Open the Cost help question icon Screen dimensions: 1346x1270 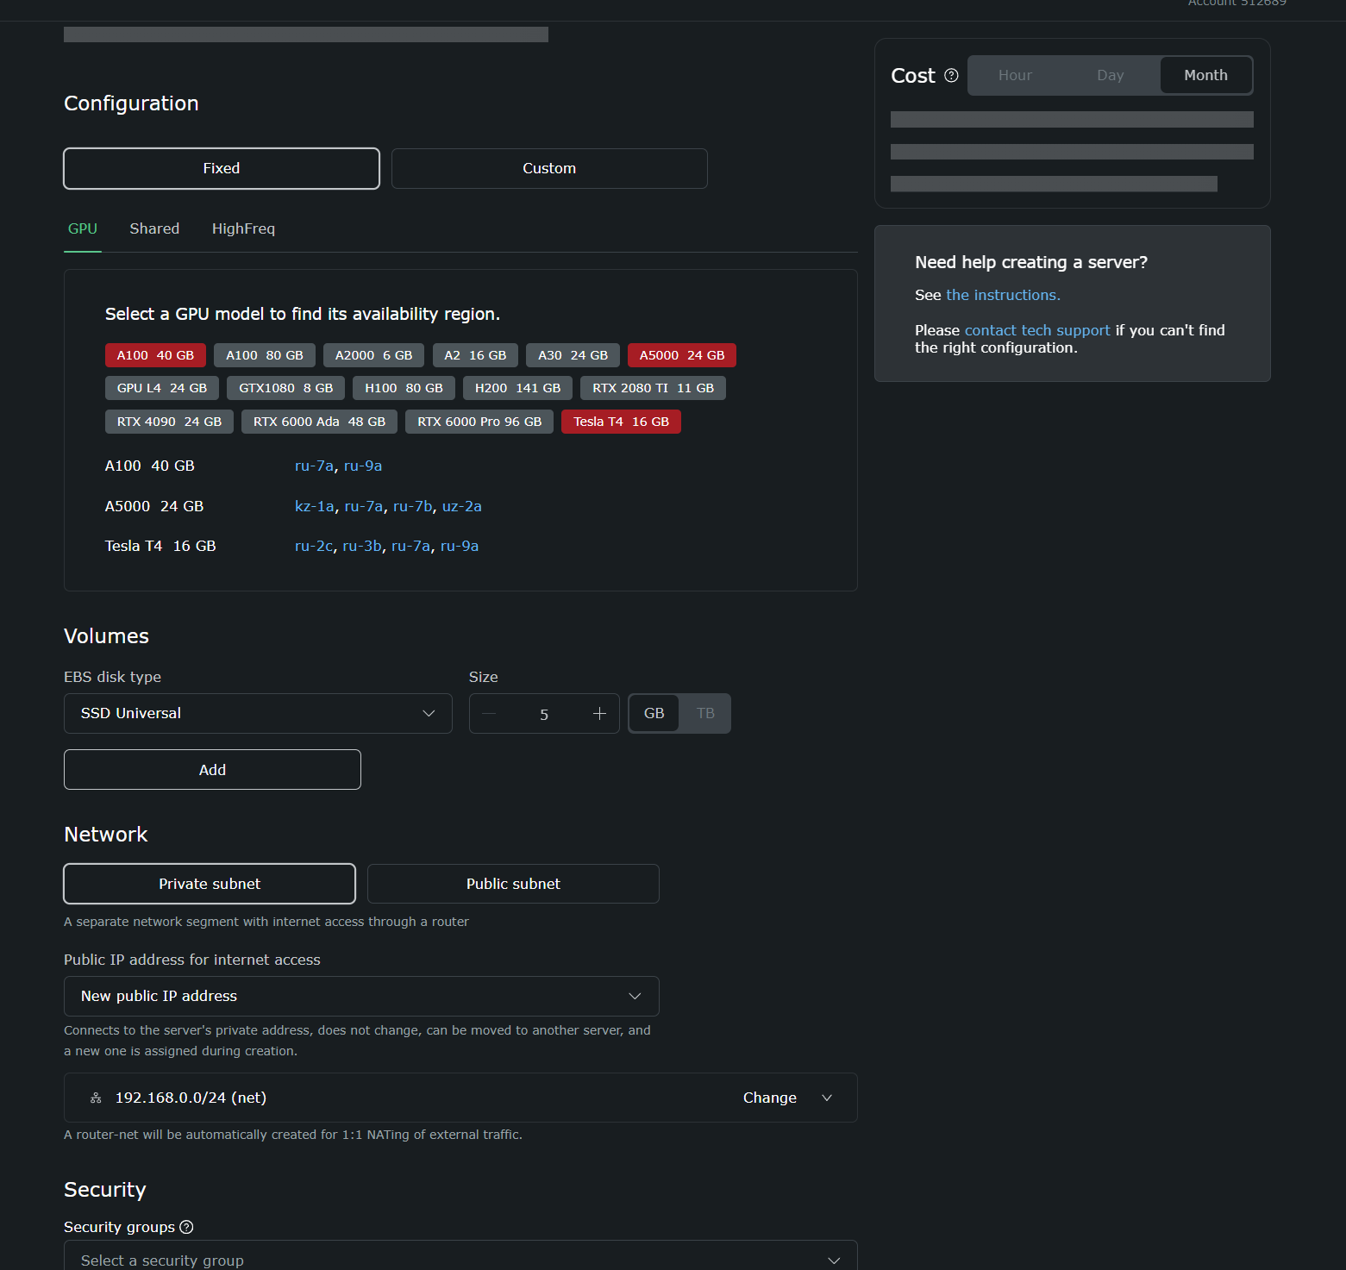point(951,76)
